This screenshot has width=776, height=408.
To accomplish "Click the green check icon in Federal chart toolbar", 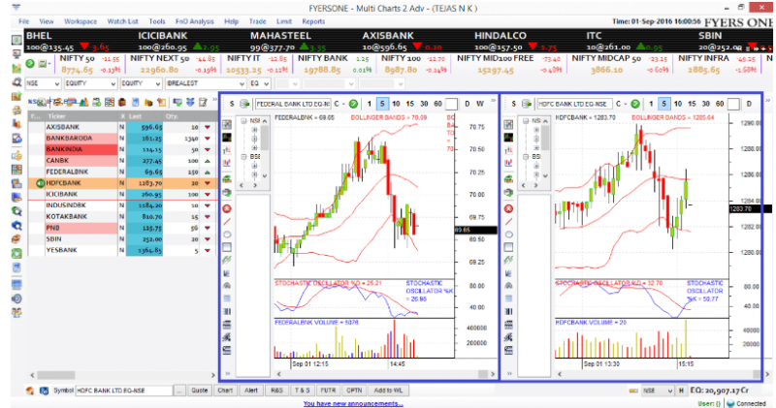I will tap(353, 104).
